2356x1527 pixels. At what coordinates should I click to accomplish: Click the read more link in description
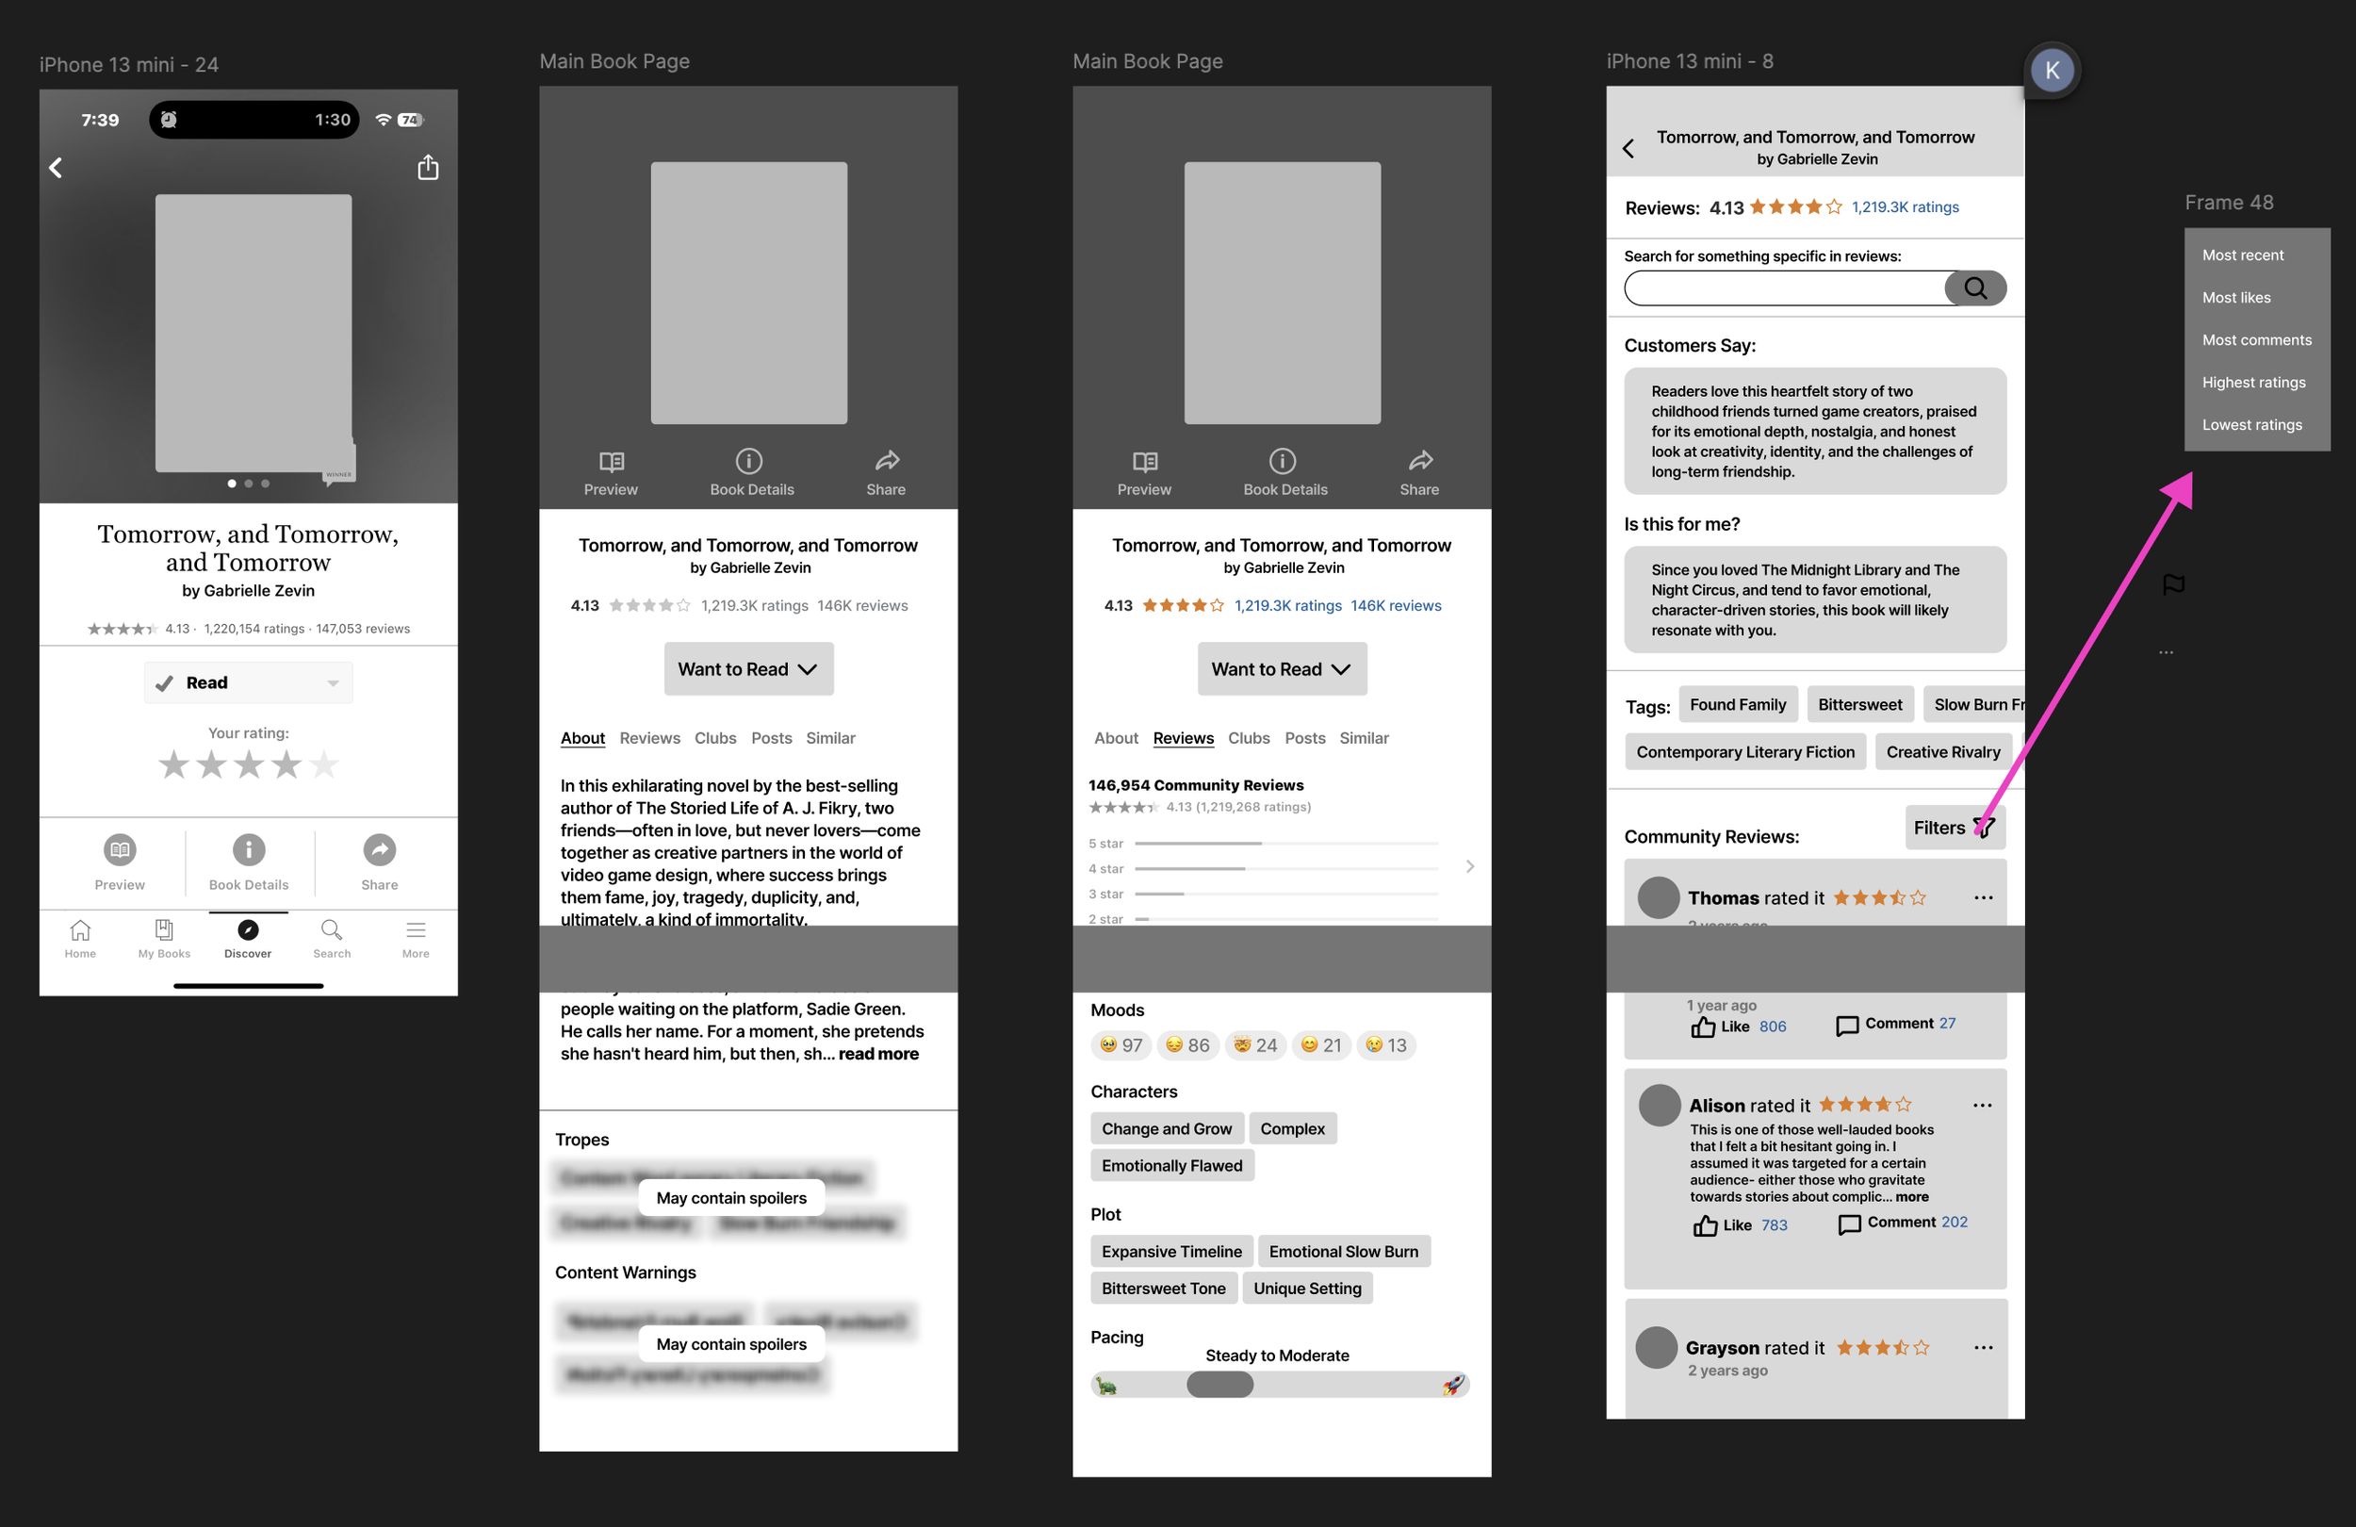coord(878,1054)
